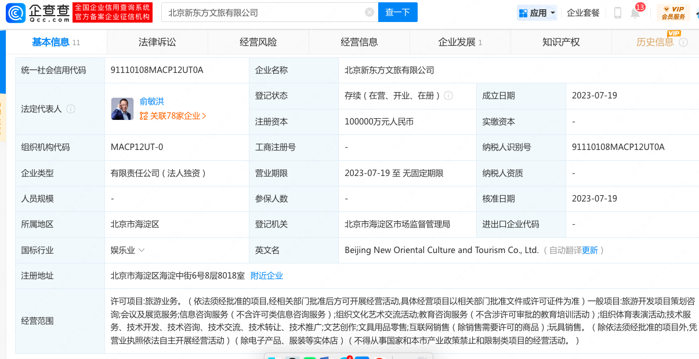Image resolution: width=699 pixels, height=359 pixels.
Task: Clear the search box with the × icon
Action: [370, 12]
